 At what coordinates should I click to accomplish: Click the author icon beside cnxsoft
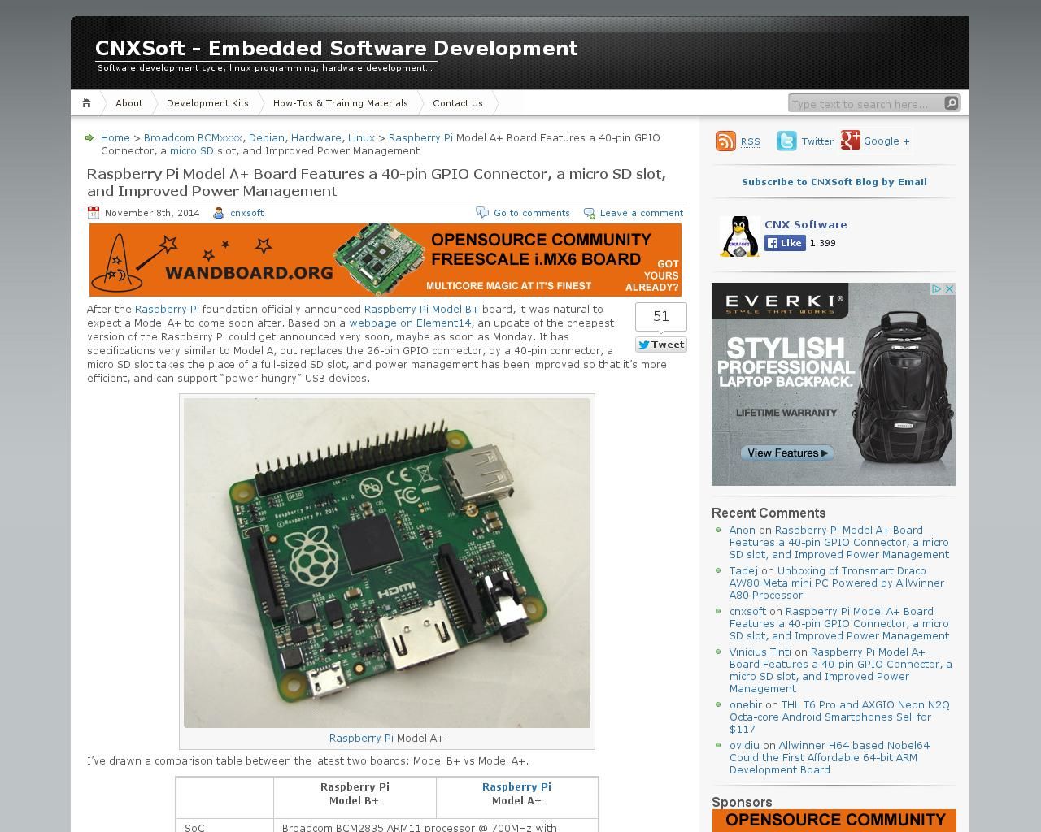pyautogui.click(x=219, y=213)
